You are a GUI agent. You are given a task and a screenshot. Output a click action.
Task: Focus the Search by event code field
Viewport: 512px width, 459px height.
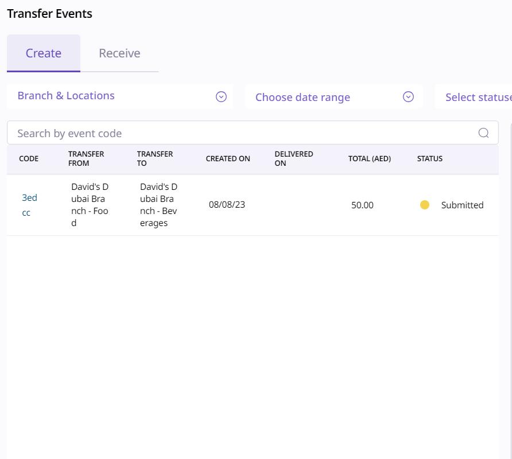pos(241,133)
